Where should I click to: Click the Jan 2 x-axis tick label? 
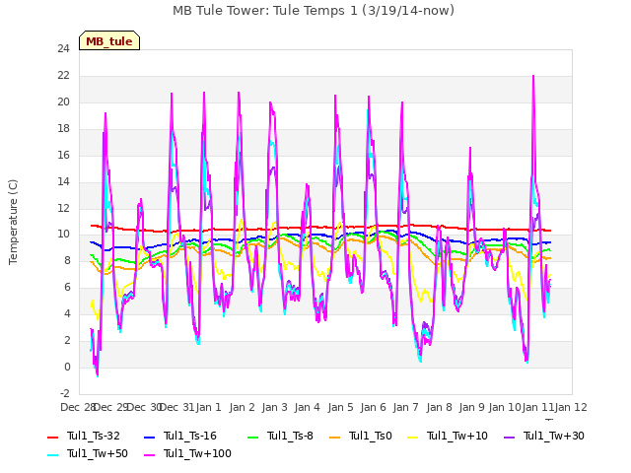pos(242,407)
